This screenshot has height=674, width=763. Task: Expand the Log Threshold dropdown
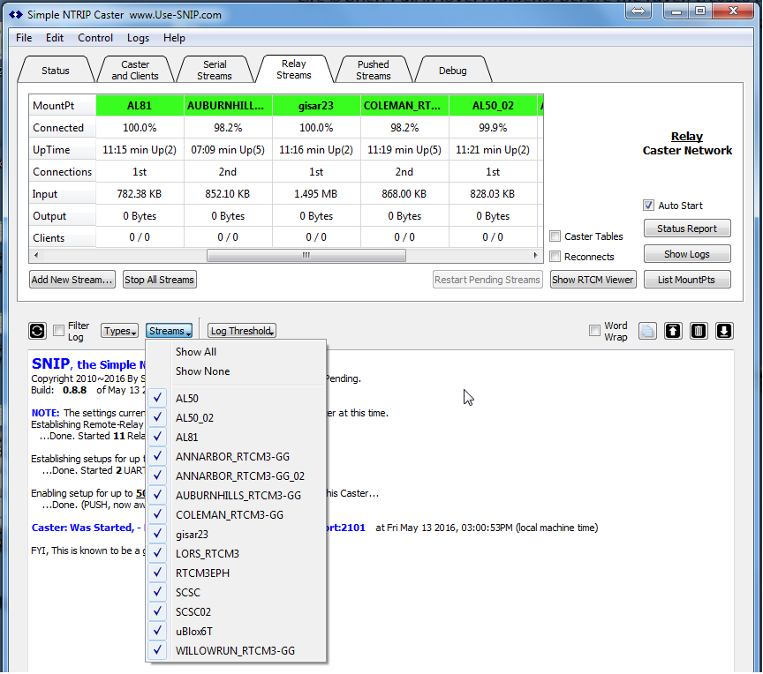pos(242,331)
